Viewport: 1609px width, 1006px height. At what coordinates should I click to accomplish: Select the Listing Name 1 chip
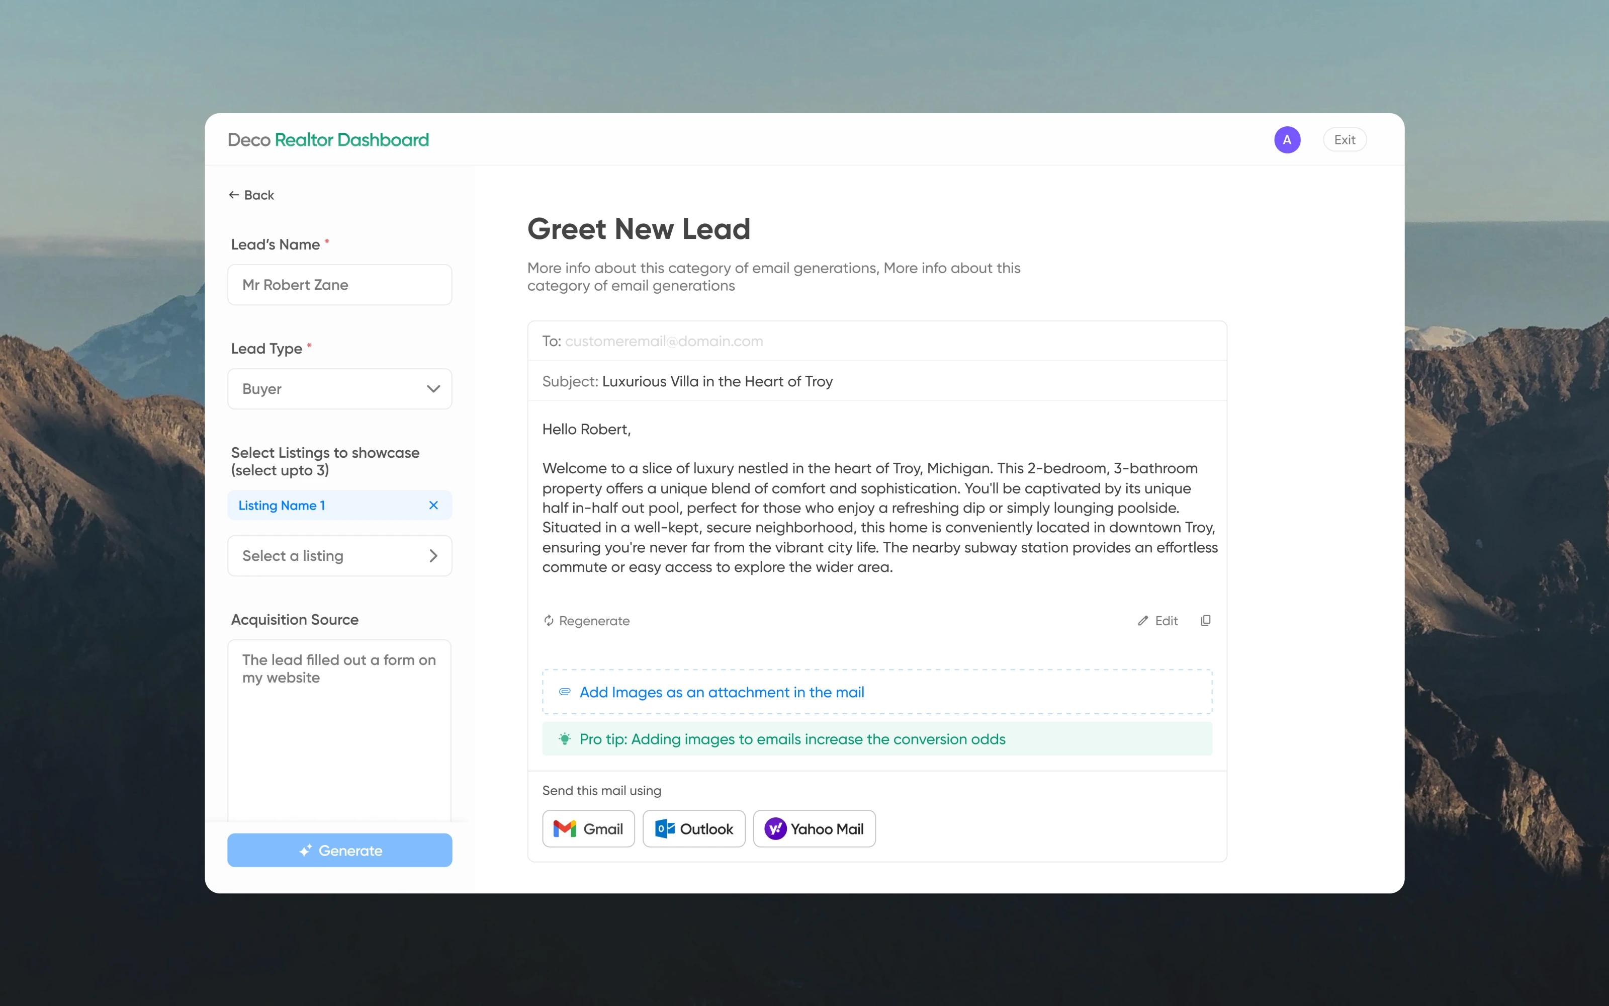(340, 505)
